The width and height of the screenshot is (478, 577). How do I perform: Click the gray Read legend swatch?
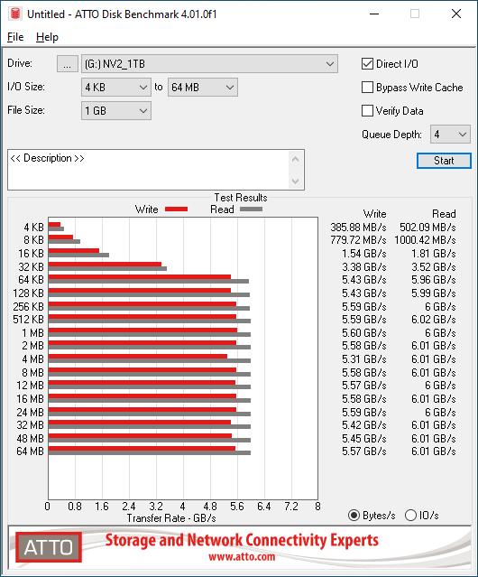pos(252,209)
